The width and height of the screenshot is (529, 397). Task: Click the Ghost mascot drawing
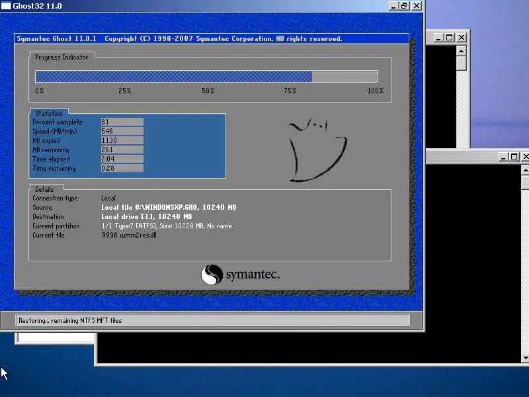click(x=317, y=150)
